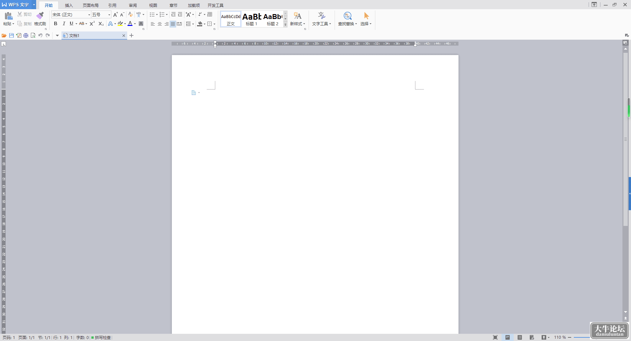Image resolution: width=631 pixels, height=341 pixels.
Task: Expand the bullet list dropdown arrow
Action: click(157, 14)
